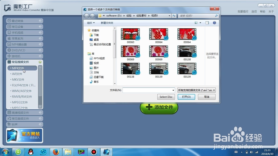
Task: Open Firefox from the taskbar
Action: point(56,152)
